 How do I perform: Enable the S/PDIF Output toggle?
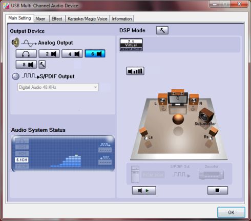[15, 76]
